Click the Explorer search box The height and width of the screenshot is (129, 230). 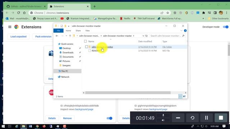[167, 36]
